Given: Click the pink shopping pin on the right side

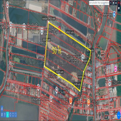Looking at the screenshot, I should click(116, 69).
